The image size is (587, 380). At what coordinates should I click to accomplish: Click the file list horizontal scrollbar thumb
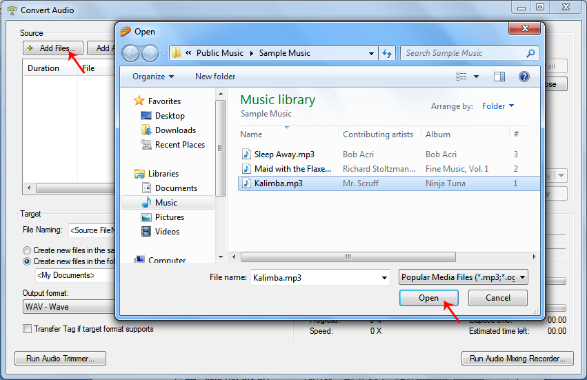[348, 257]
